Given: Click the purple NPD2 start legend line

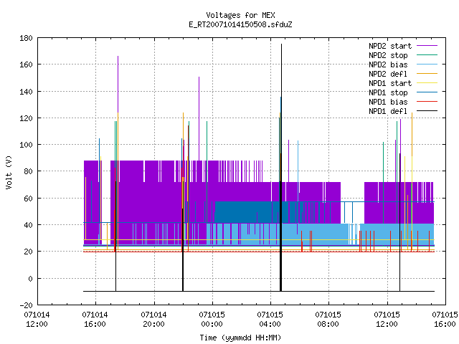Looking at the screenshot, I should (427, 46).
